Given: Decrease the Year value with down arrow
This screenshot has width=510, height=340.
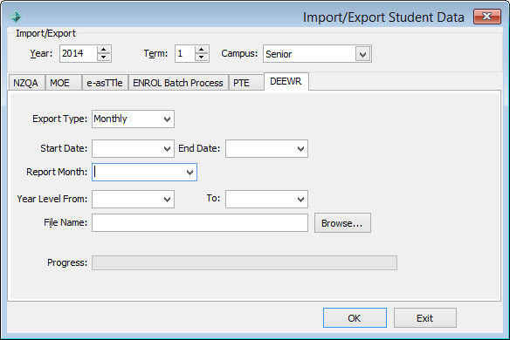Looking at the screenshot, I should click(104, 58).
